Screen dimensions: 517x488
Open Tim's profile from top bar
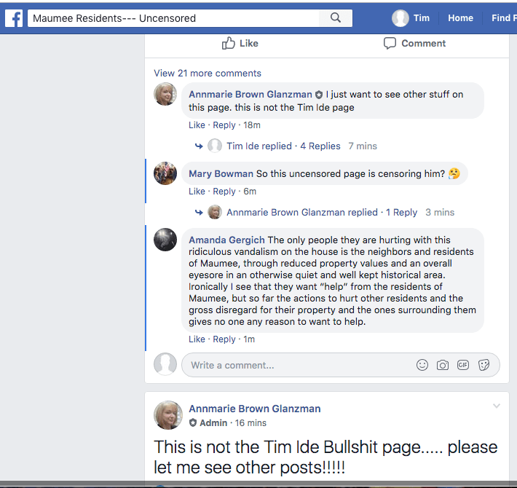tap(411, 18)
